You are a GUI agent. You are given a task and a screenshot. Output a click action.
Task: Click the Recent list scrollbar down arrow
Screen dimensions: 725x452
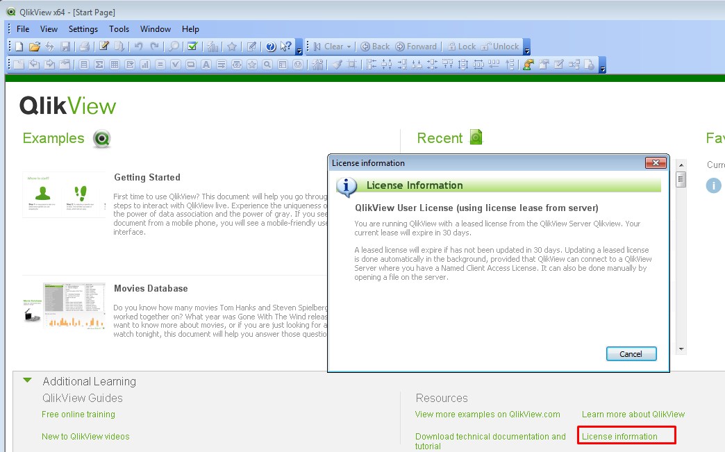(x=681, y=349)
